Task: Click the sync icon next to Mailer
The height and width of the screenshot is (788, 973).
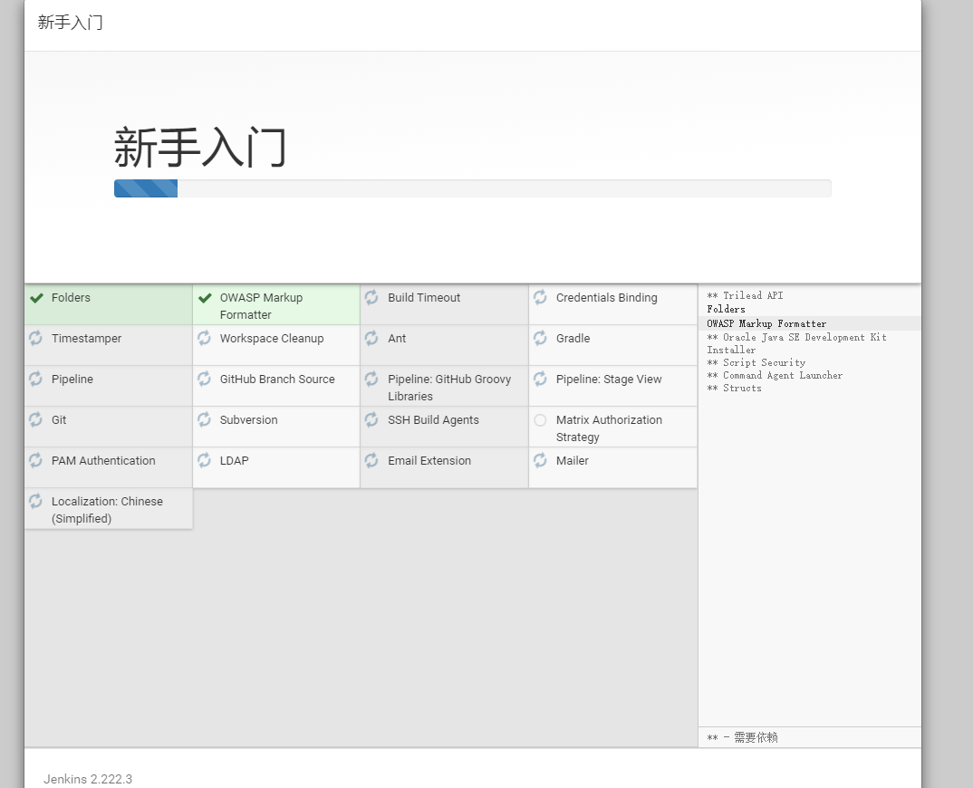Action: pyautogui.click(x=541, y=460)
